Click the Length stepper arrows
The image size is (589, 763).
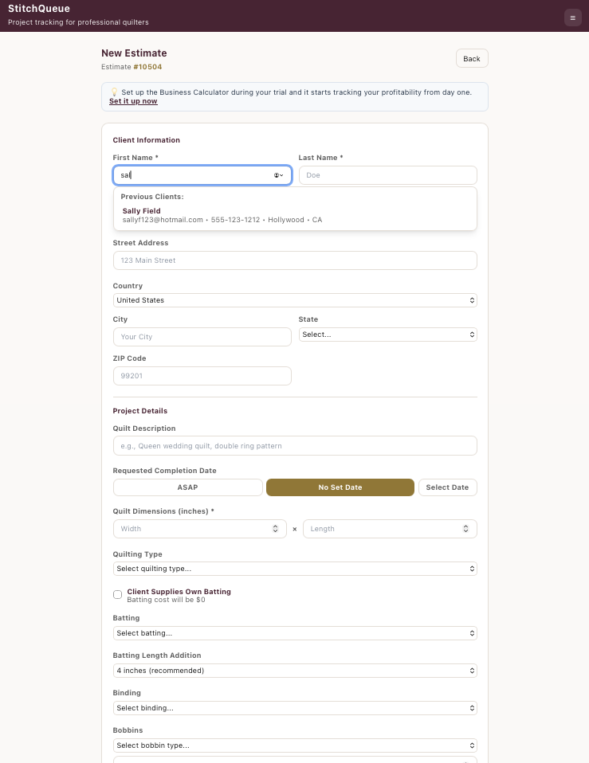465,529
